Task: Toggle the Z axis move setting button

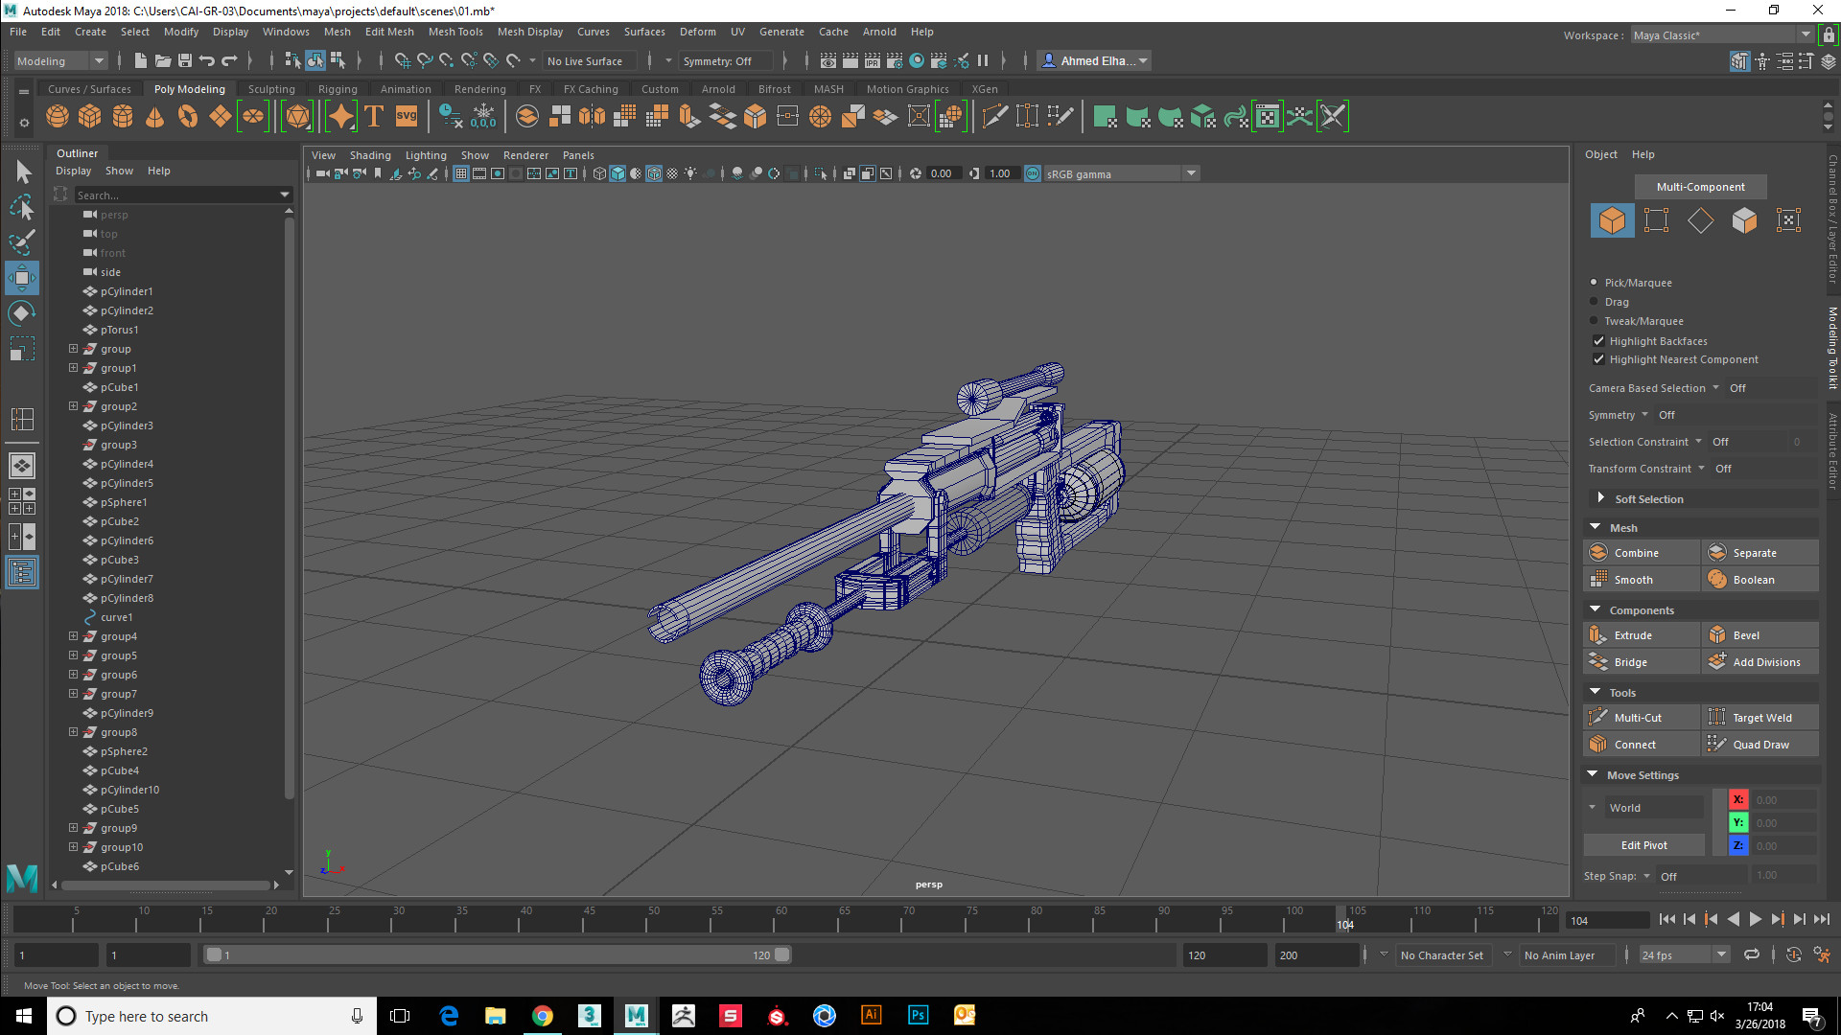Action: (x=1738, y=846)
